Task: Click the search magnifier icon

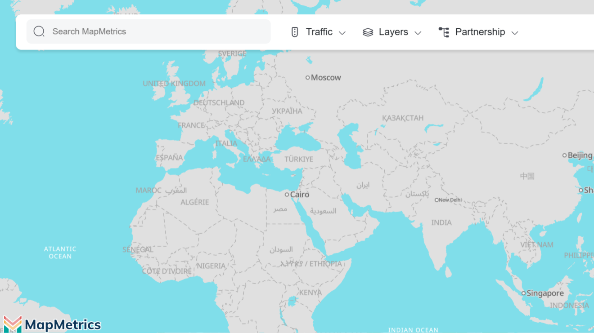Action: click(39, 31)
